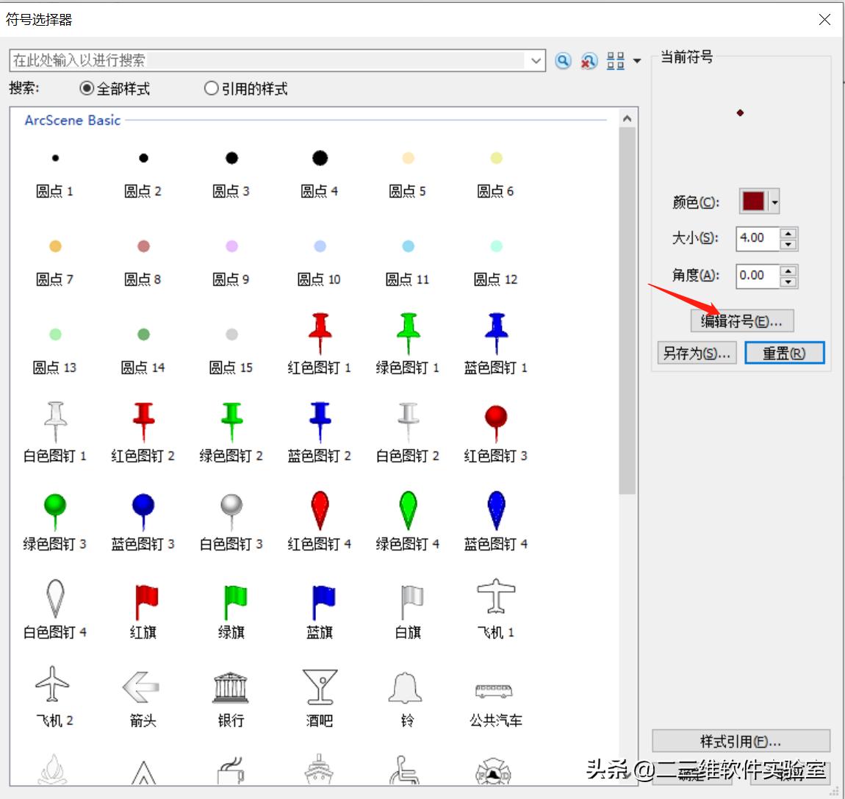Select the 引用的样式 radio button
This screenshot has height=799, width=845.
(x=211, y=88)
